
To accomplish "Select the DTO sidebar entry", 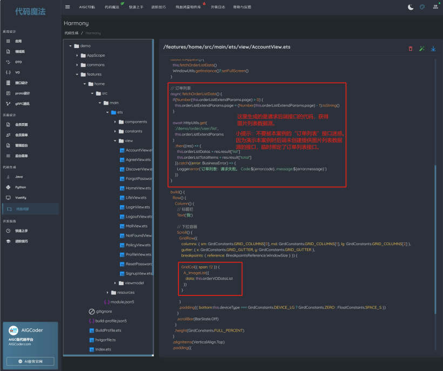I will [x=18, y=62].
